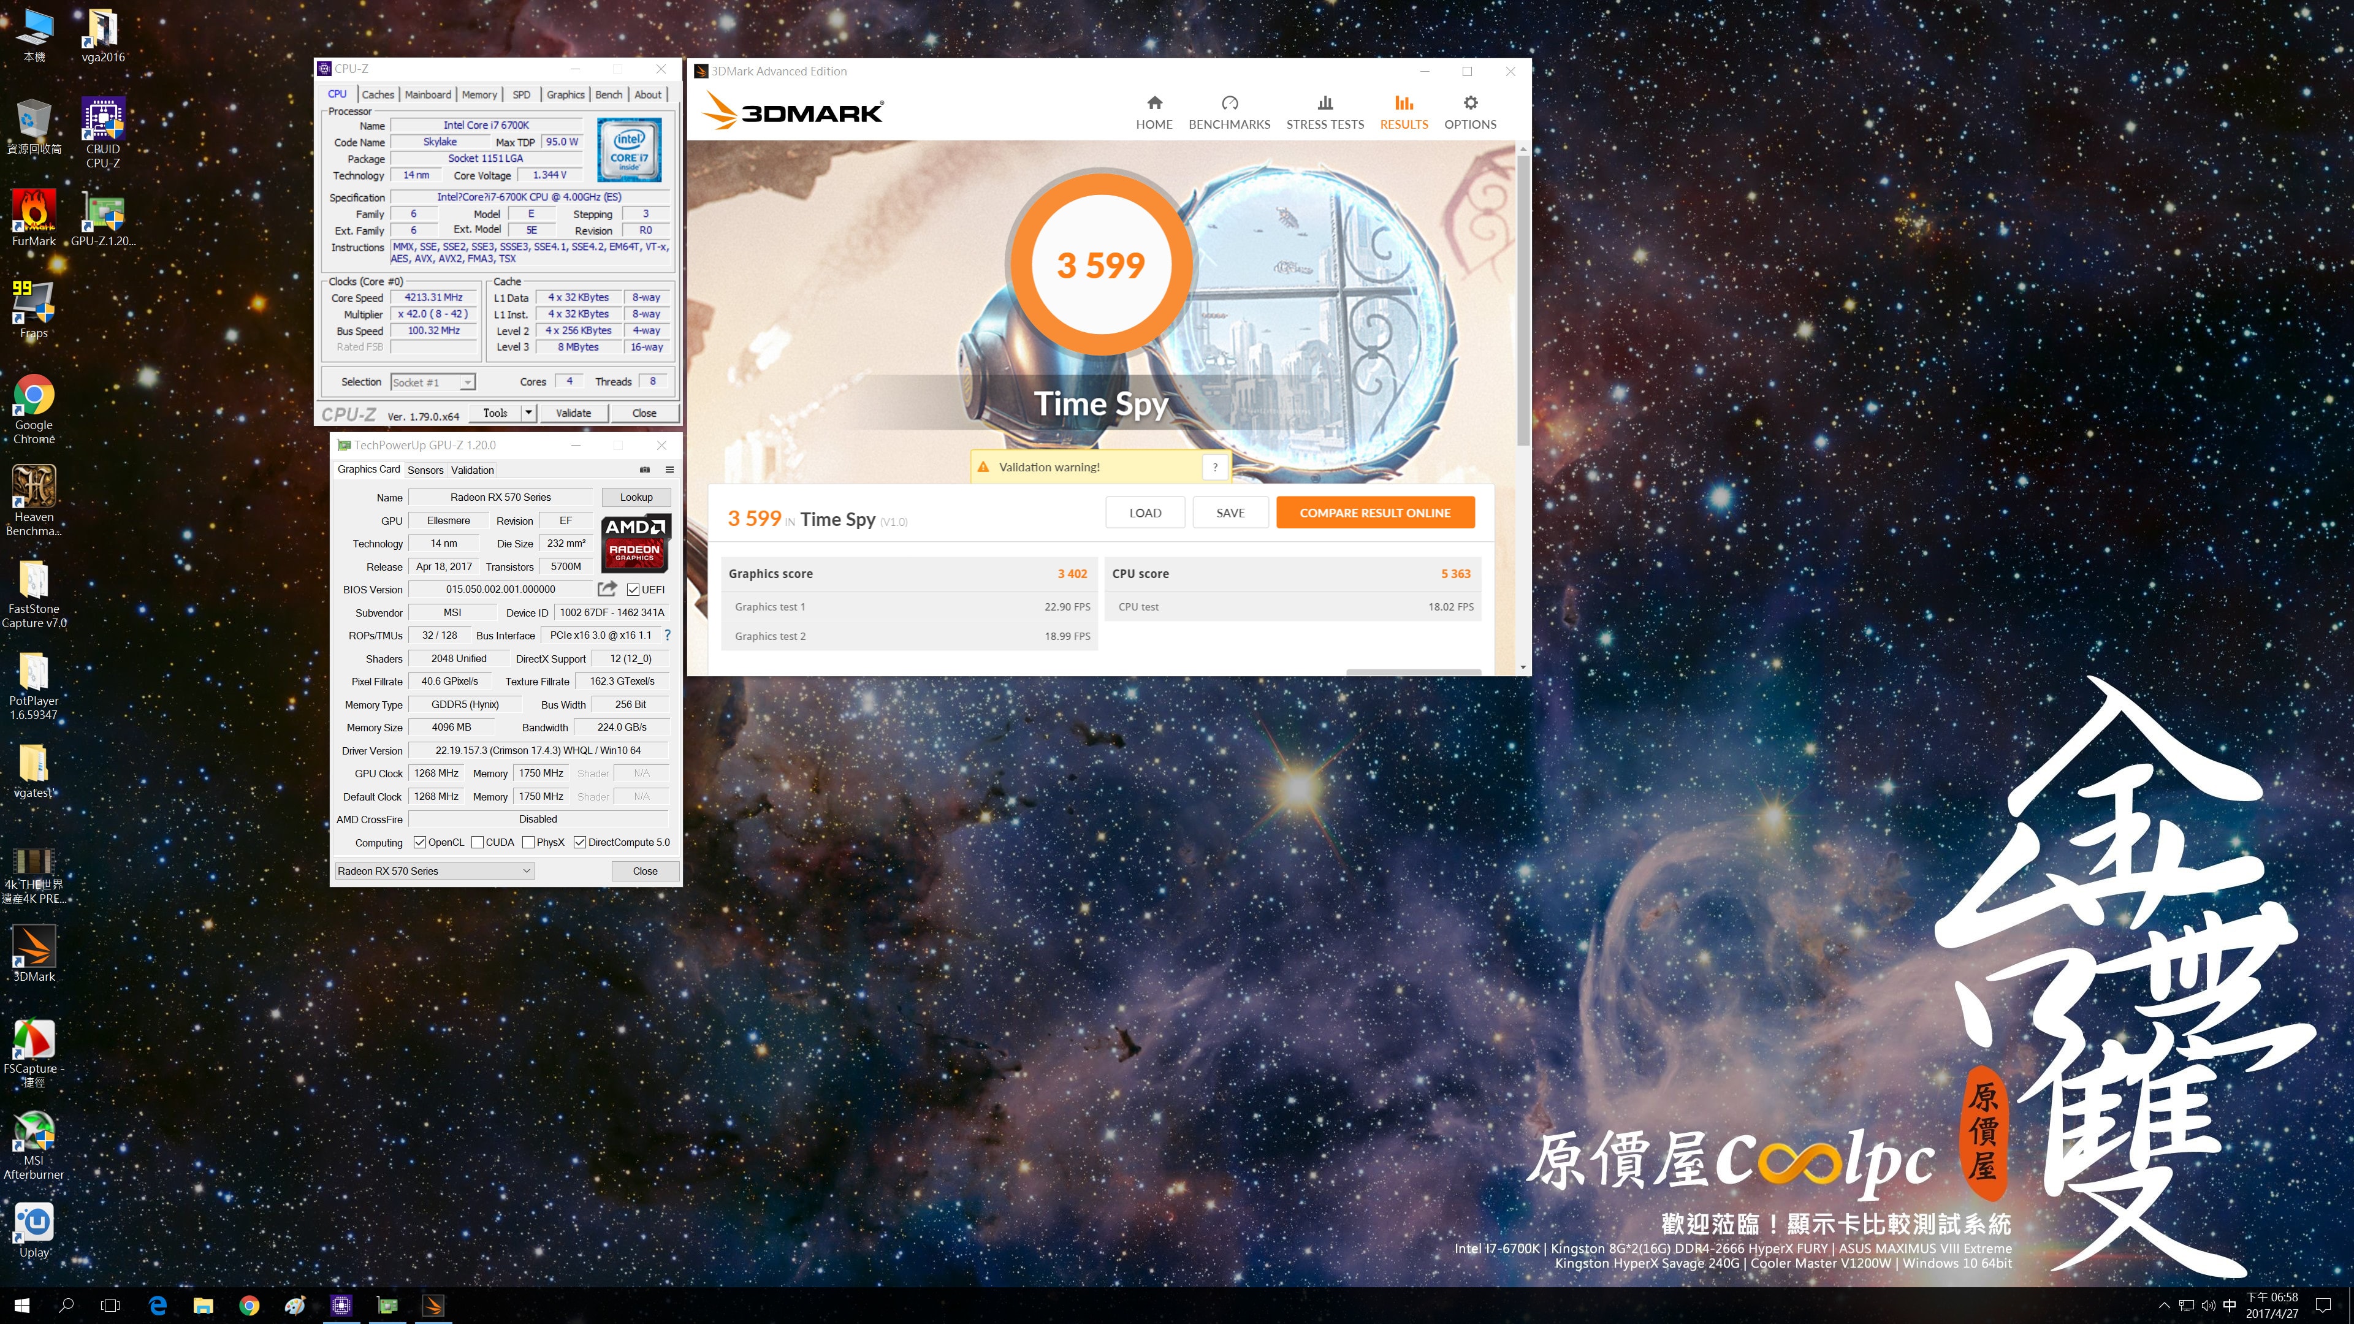The height and width of the screenshot is (1324, 2354).
Task: Open File Explorer from taskbar
Action: click(203, 1306)
